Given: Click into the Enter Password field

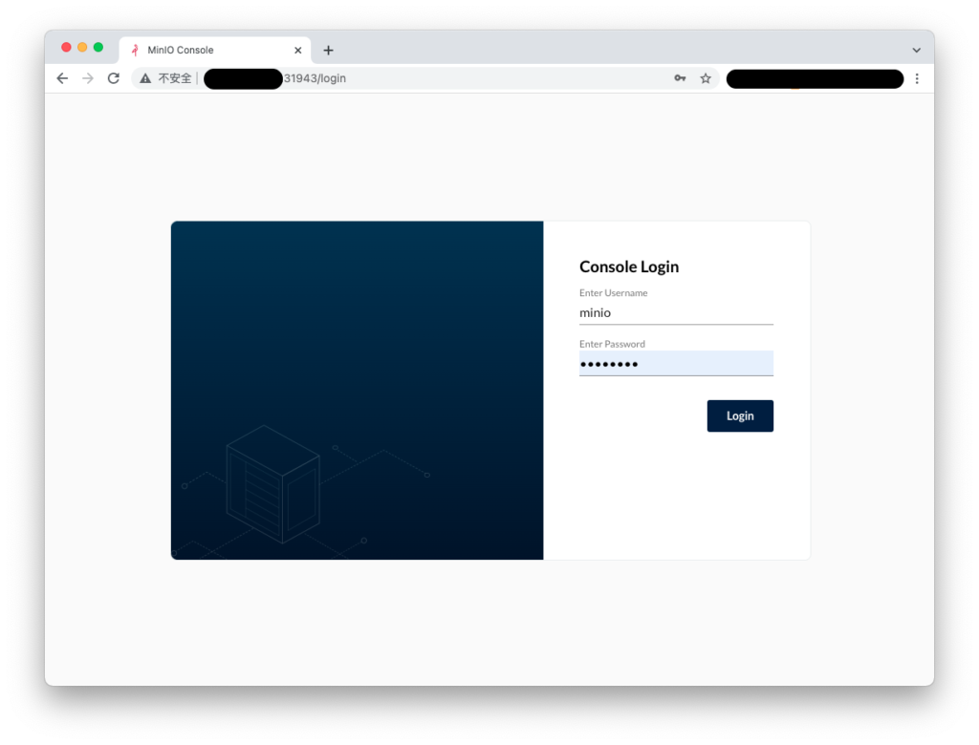Looking at the screenshot, I should 675,364.
